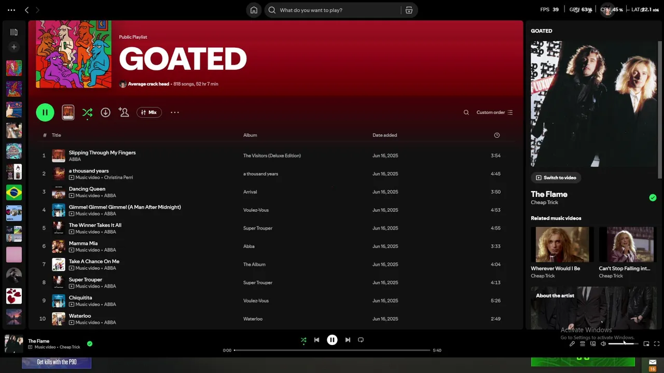The width and height of the screenshot is (664, 373).
Task: Pause playback in the bottom player bar
Action: [x=332, y=340]
